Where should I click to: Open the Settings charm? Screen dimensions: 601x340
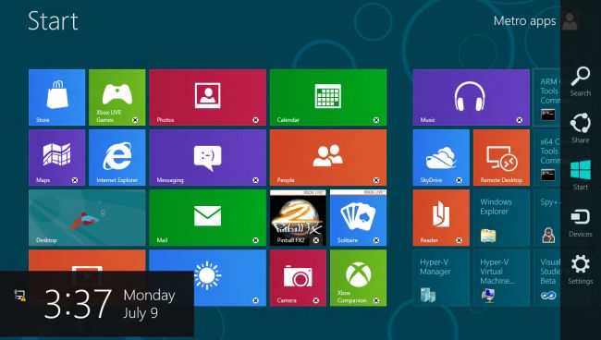(581, 270)
